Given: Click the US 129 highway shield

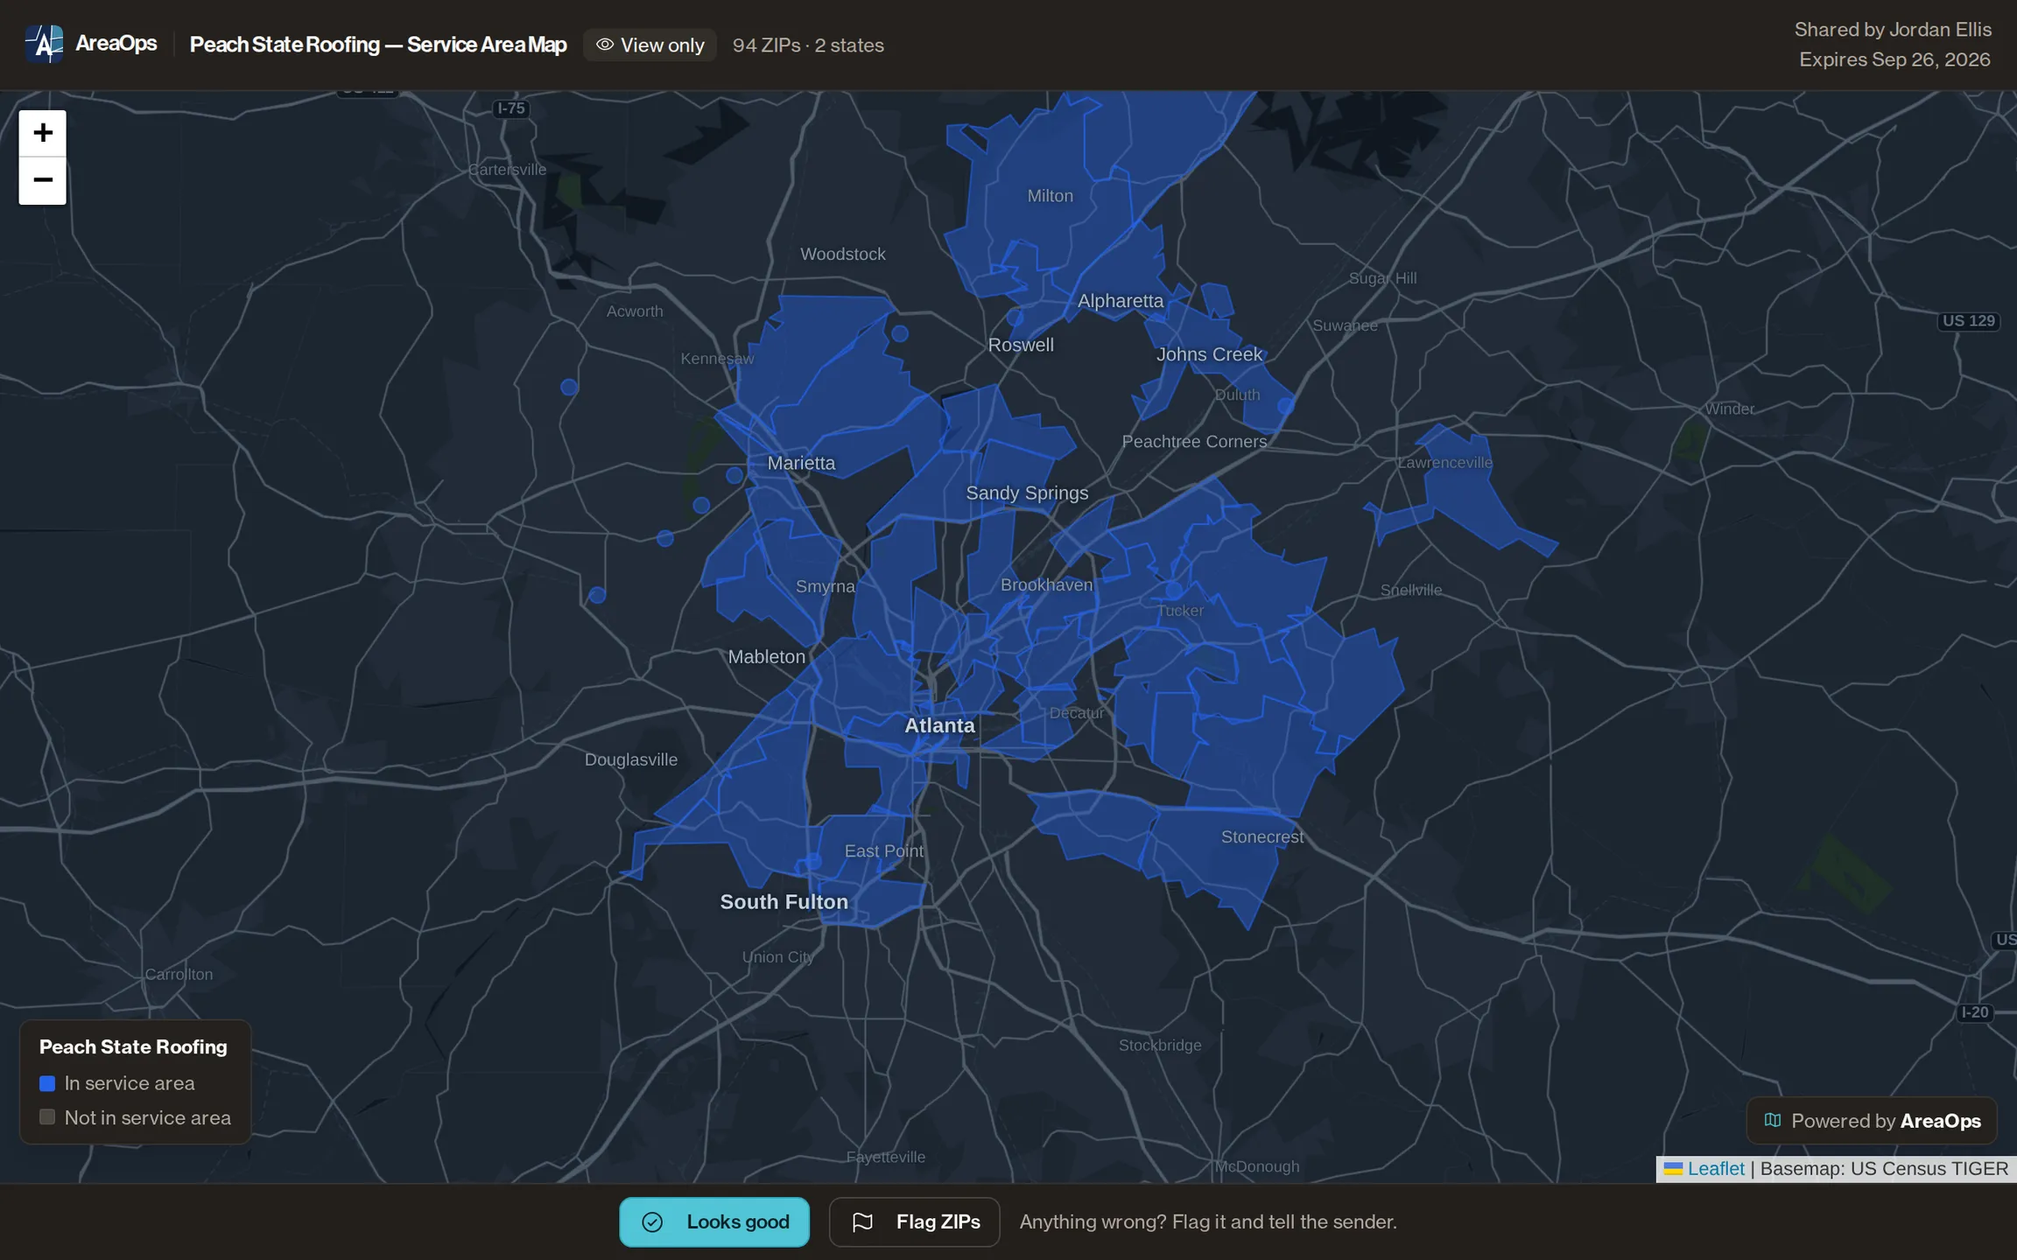Looking at the screenshot, I should point(1969,321).
